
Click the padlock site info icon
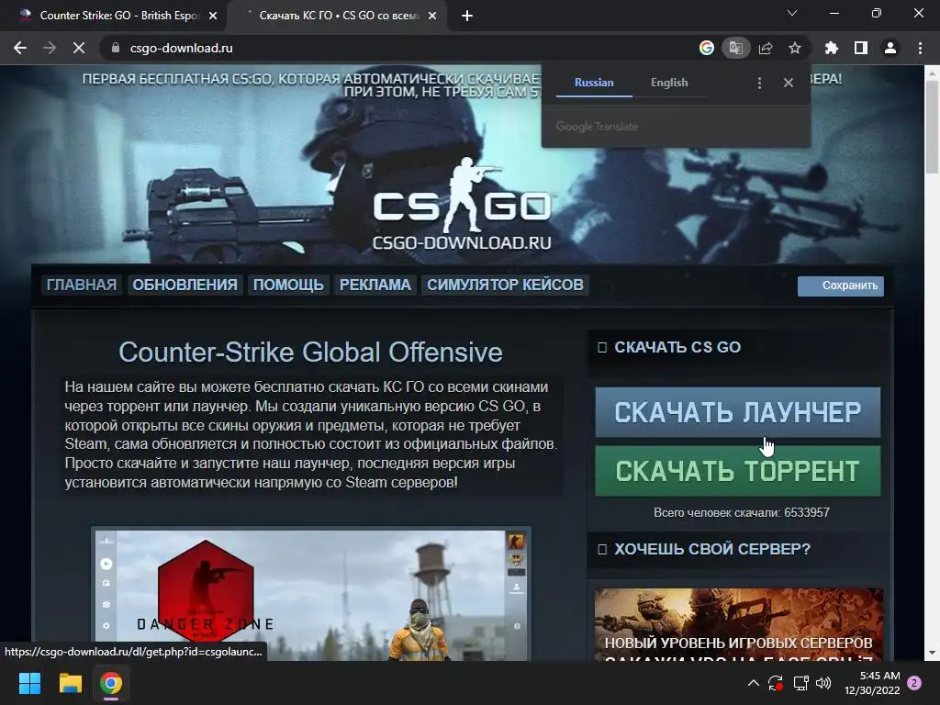tap(116, 48)
